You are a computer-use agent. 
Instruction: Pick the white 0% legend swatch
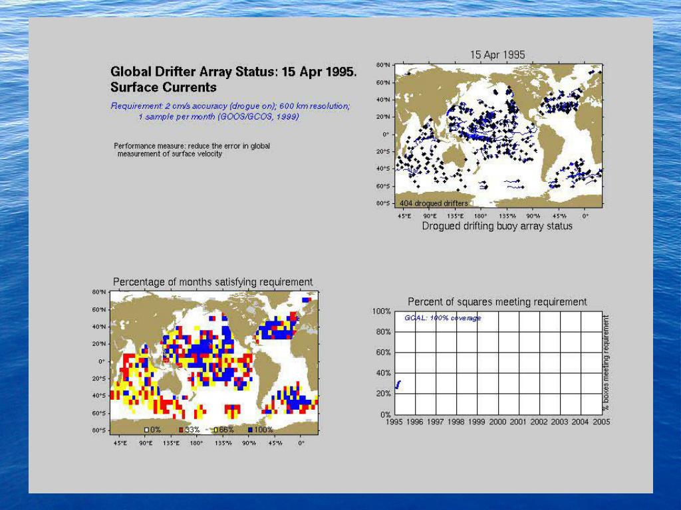point(148,430)
